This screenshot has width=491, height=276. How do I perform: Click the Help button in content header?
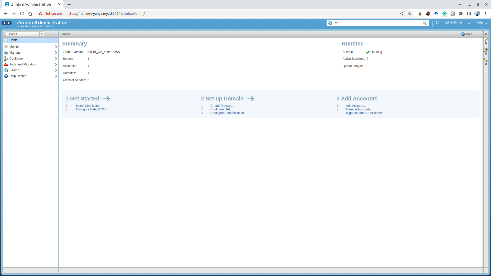[467, 34]
